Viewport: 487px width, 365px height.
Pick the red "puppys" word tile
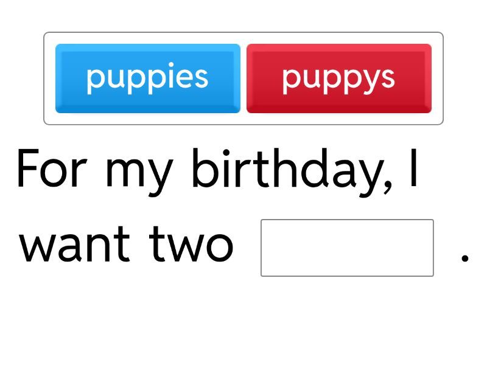tap(338, 78)
